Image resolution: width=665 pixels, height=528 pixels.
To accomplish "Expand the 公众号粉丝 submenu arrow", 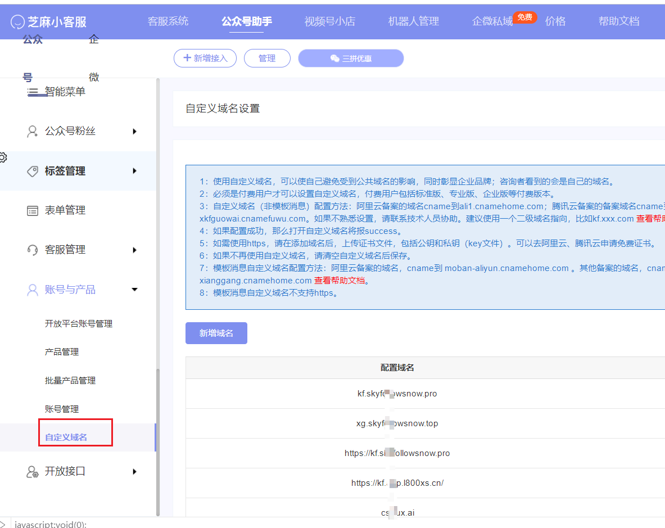I will (x=134, y=132).
